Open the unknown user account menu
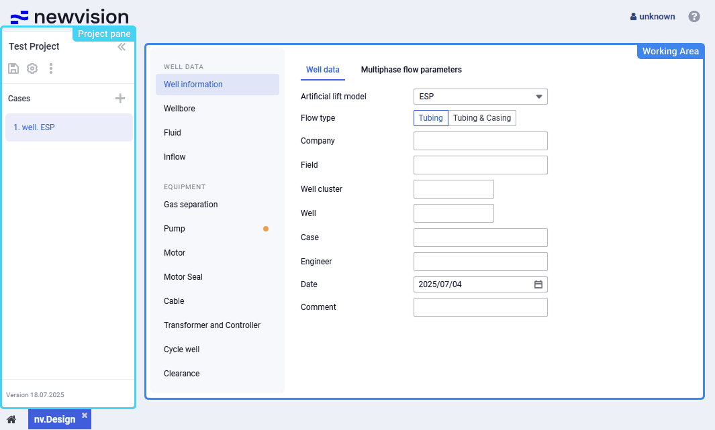 click(x=653, y=17)
